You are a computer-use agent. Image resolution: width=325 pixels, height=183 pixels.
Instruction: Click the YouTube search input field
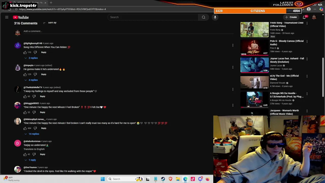tap(153, 17)
